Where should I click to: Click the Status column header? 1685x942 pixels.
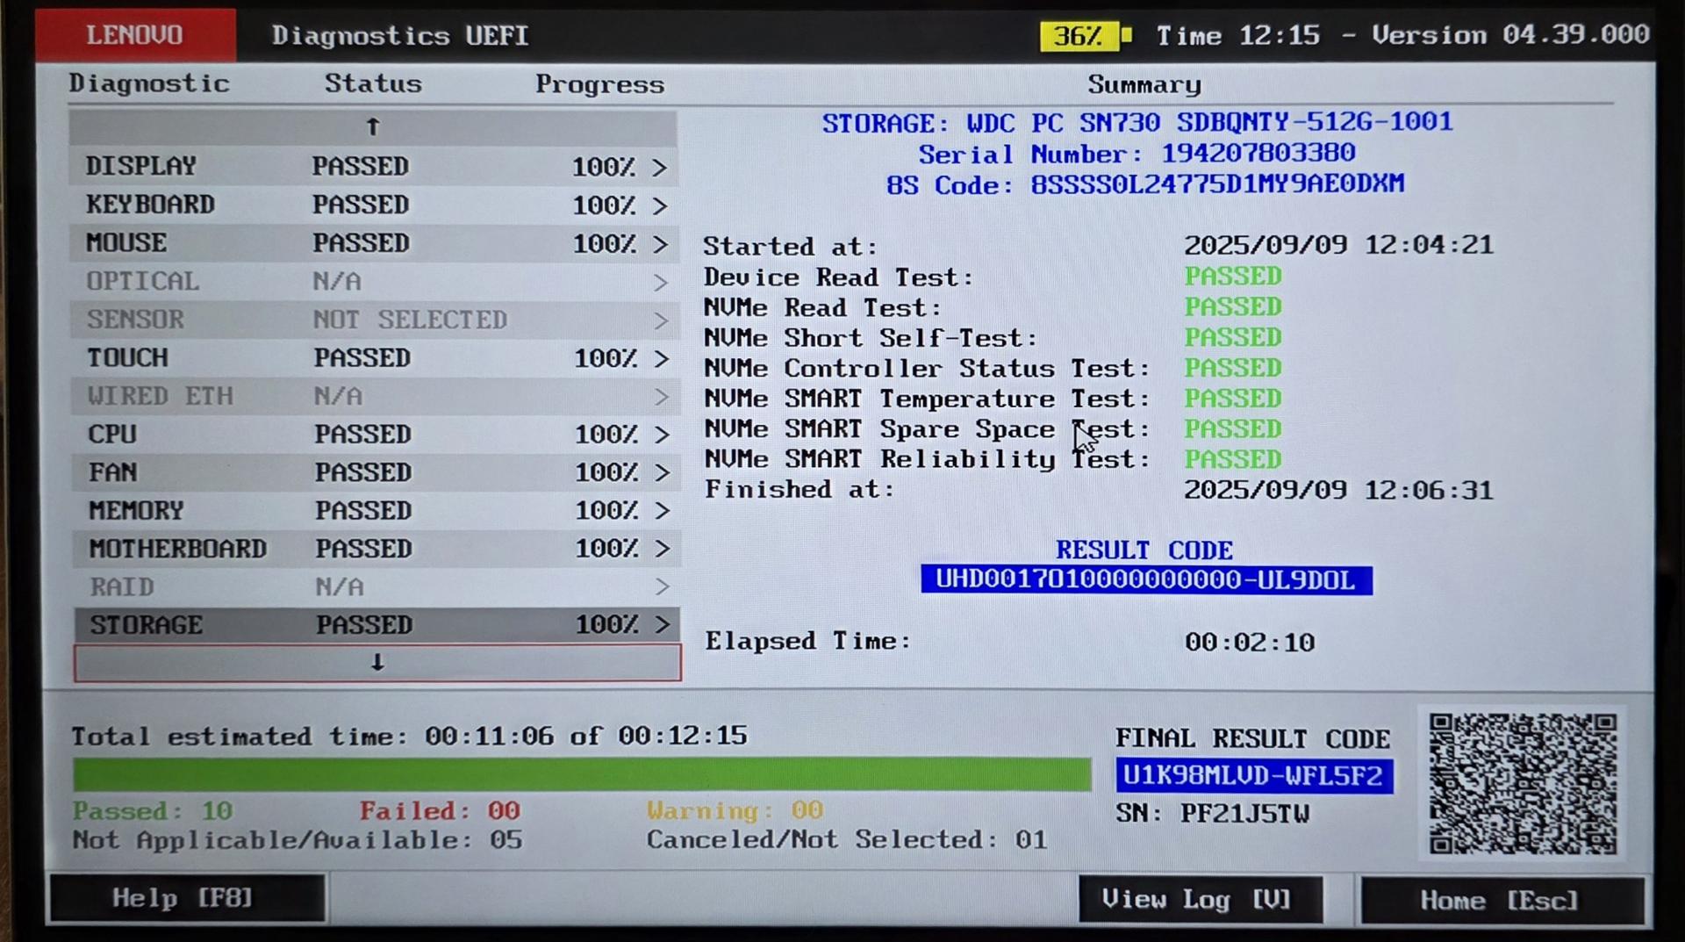tap(373, 83)
